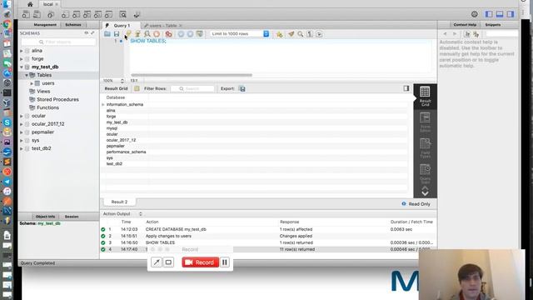Open the Workbench home screen icon
The height and width of the screenshot is (300, 533).
30,4
